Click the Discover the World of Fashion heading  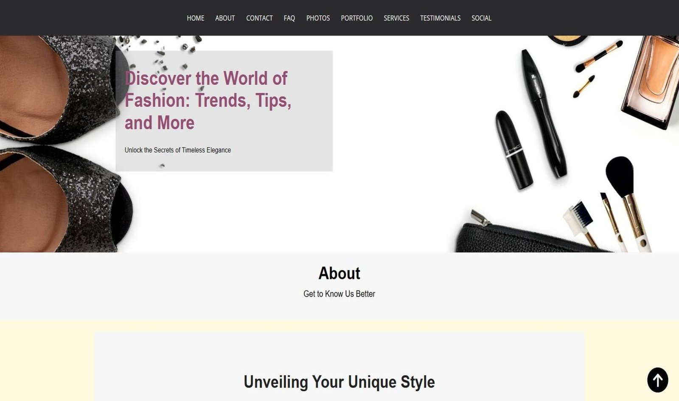pyautogui.click(x=208, y=101)
